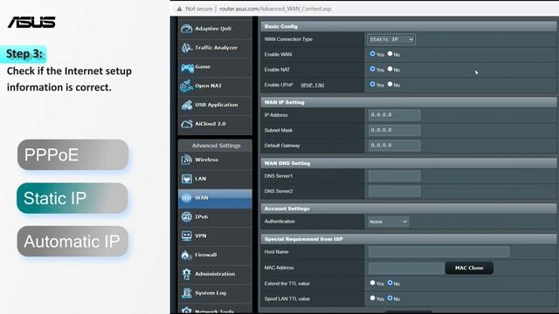This screenshot has width=559, height=314.
Task: Open the VPN settings page
Action: coord(215,235)
